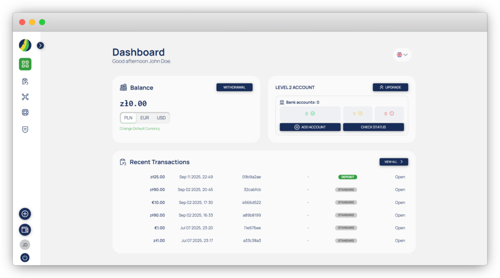Click the network nodes icon in sidebar
500x278 pixels.
(x=25, y=97)
